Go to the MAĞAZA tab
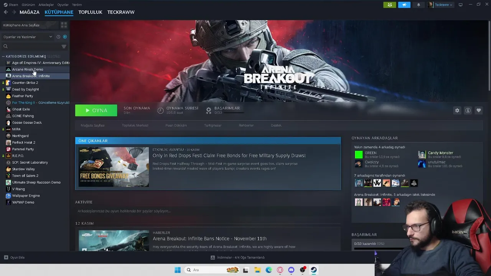 point(30,12)
